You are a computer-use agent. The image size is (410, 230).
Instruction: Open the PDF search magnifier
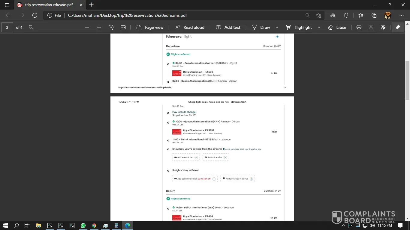point(31,27)
